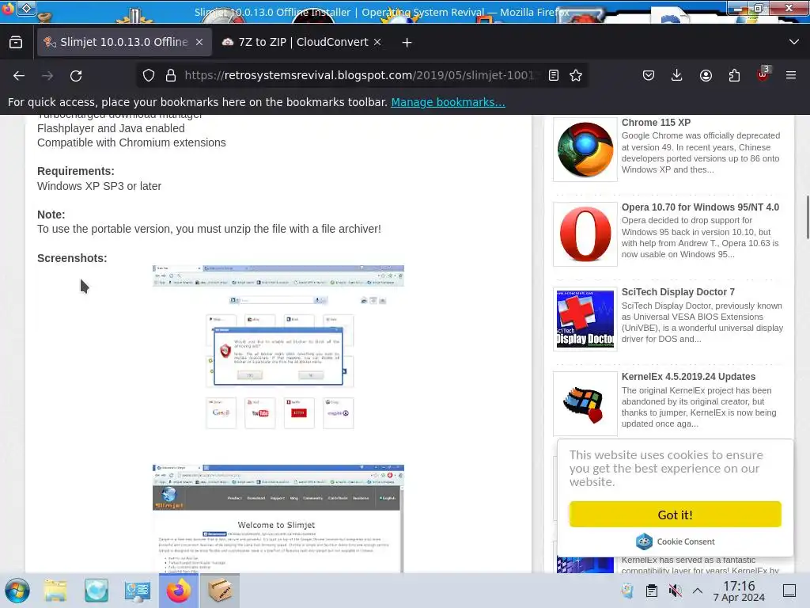The image size is (810, 608).
Task: Close the Slimjet 10.0.13.0 tab
Action: (199, 42)
